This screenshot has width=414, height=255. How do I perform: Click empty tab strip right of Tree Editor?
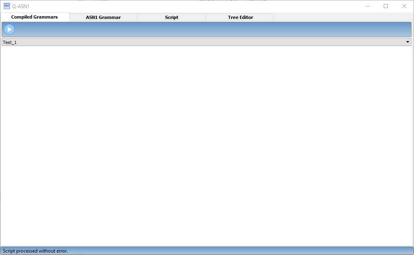click(x=343, y=17)
